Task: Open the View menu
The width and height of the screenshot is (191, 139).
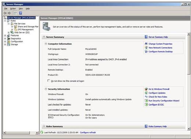Action: click(x=21, y=8)
